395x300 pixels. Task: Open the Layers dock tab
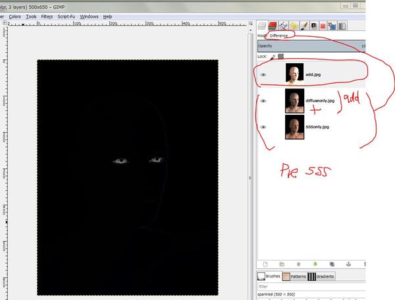(x=262, y=26)
